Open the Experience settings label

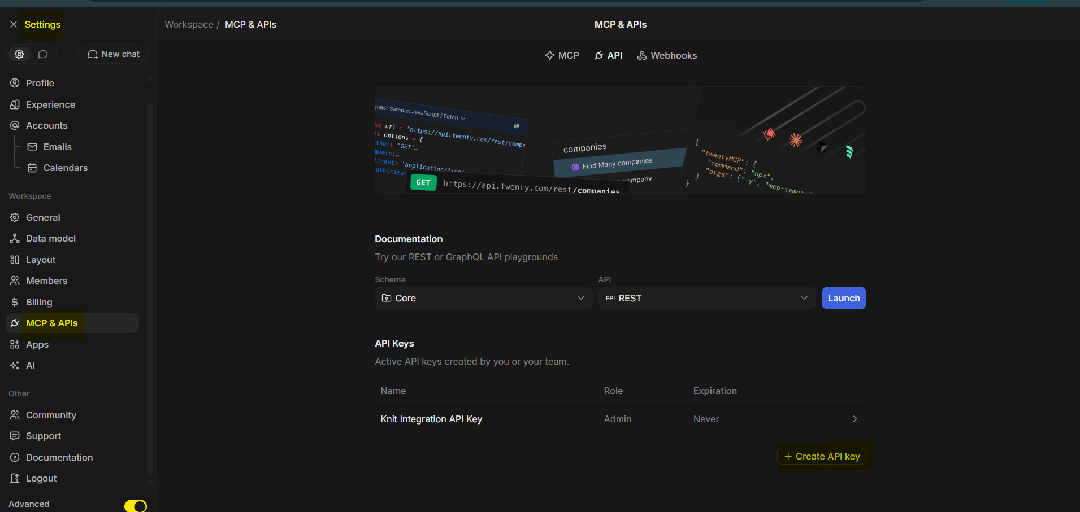tap(50, 104)
